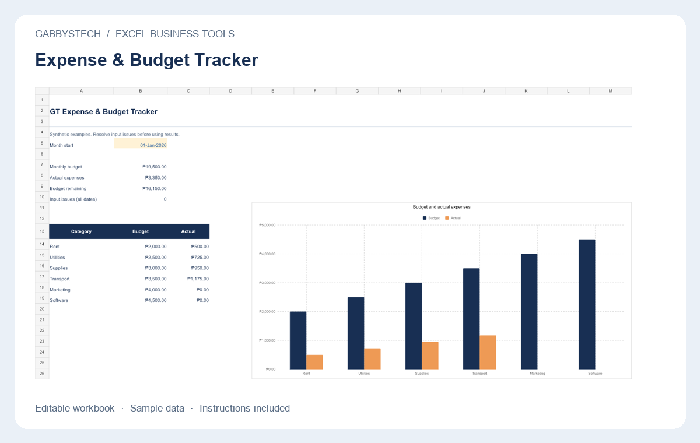Click Supplies actual value ₱950.00
The height and width of the screenshot is (443, 700).
point(200,268)
